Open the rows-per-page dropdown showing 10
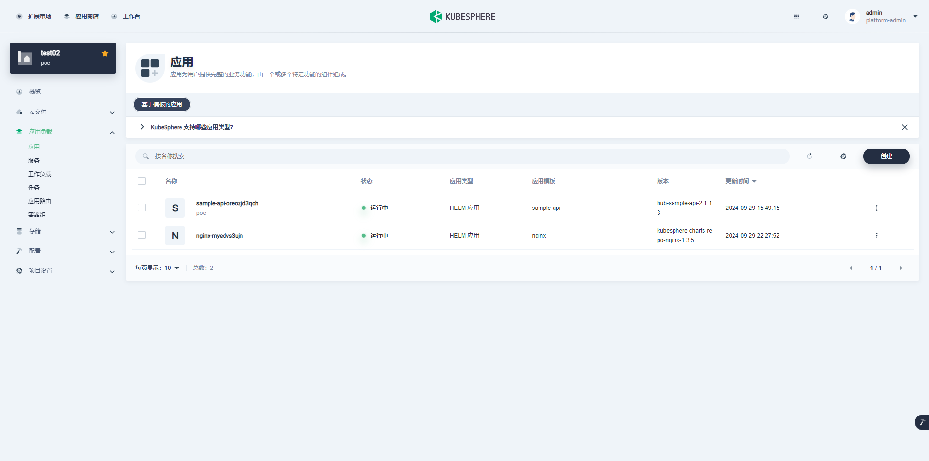The height and width of the screenshot is (461, 929). pos(171,268)
